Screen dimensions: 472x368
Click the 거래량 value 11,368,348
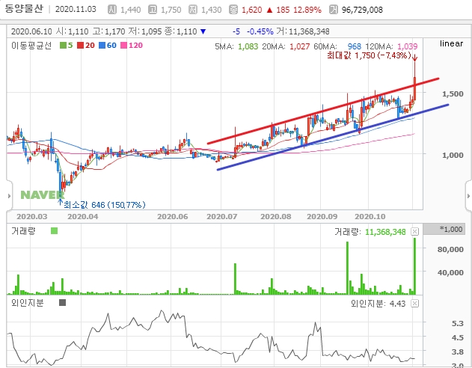click(x=385, y=232)
